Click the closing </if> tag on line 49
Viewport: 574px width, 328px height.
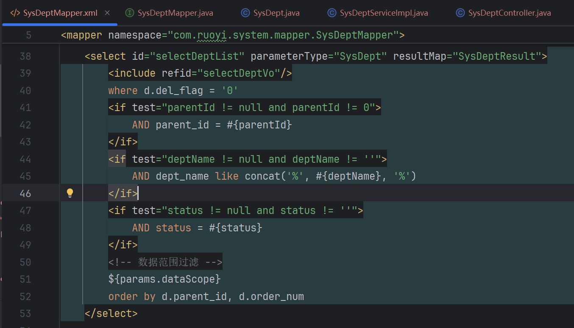click(123, 245)
